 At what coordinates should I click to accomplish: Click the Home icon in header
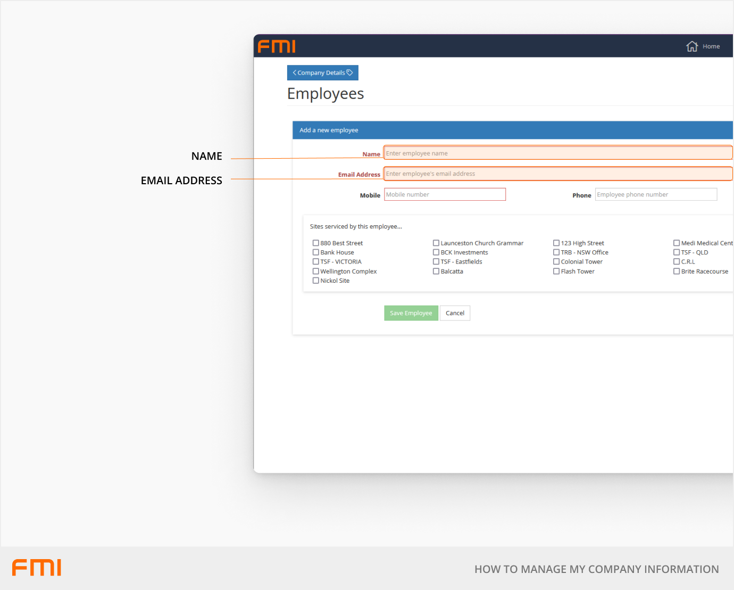coord(691,46)
